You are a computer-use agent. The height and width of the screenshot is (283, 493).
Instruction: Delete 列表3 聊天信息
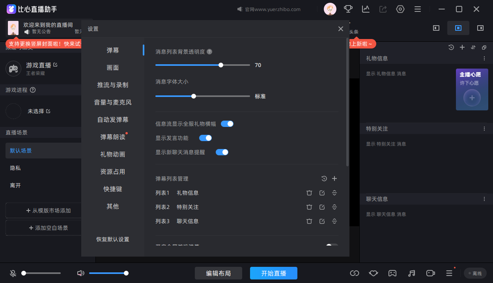(x=309, y=221)
